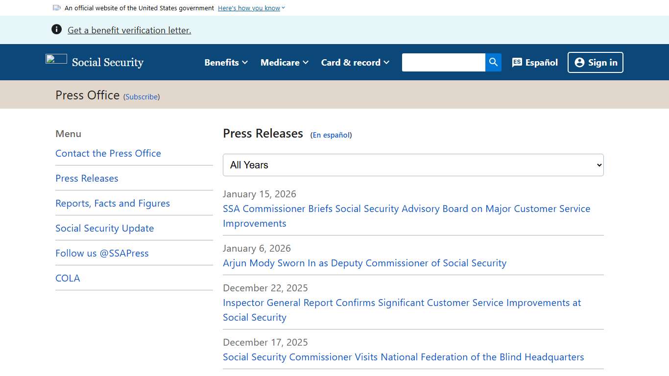Click the Follow us @SSAPress link

coord(102,253)
